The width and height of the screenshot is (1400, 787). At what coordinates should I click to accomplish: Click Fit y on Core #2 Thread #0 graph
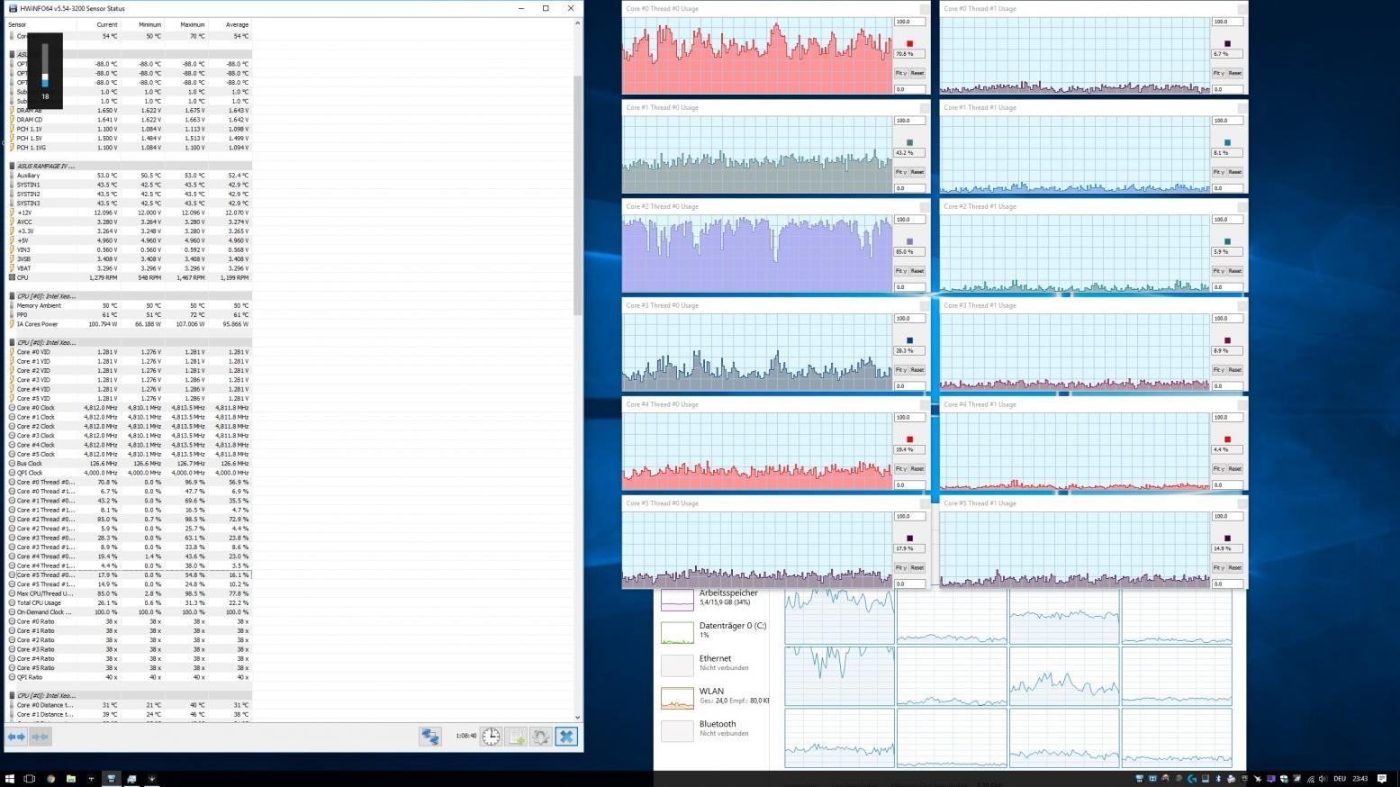point(900,271)
